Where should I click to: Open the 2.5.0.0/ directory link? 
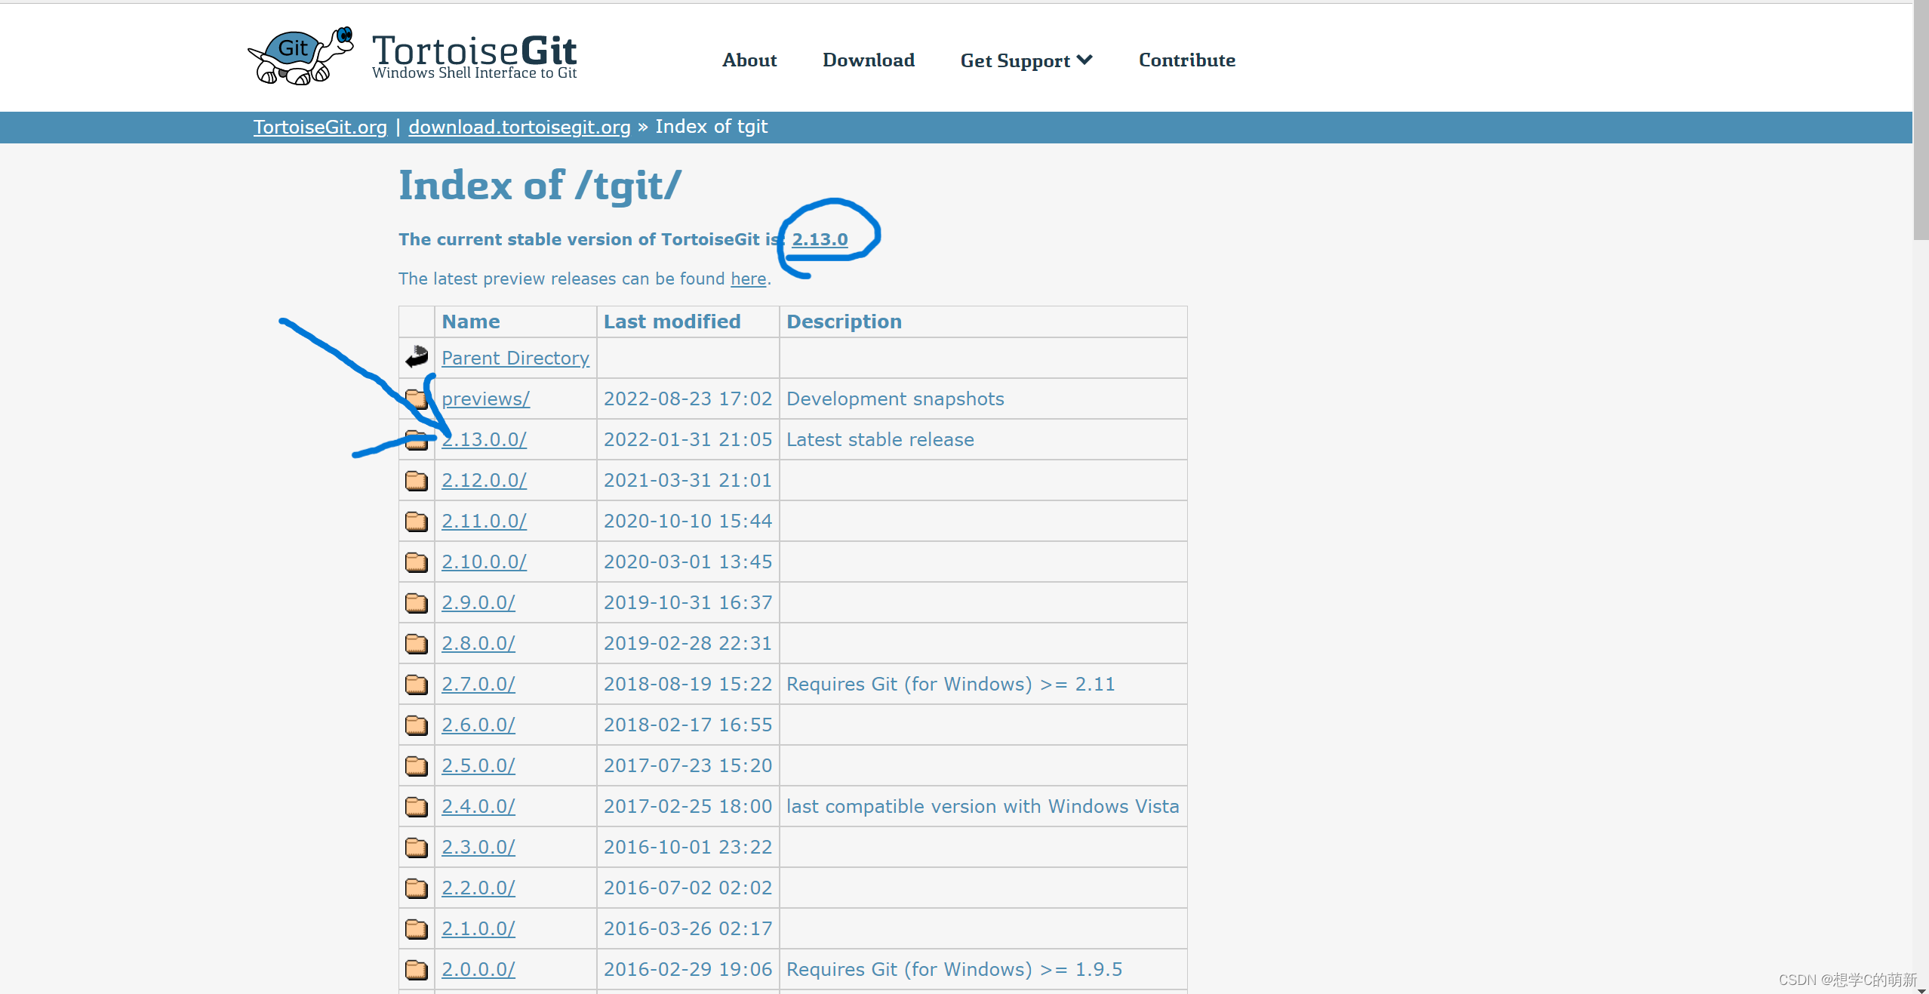[x=478, y=765]
